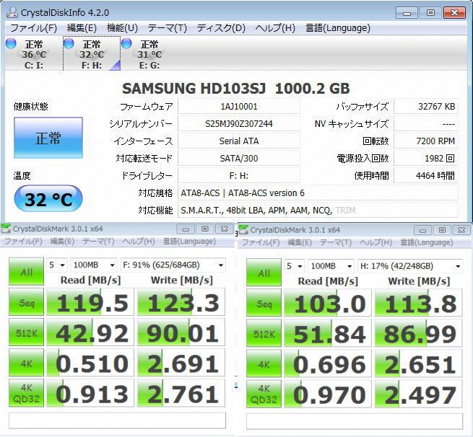Open テーマ(T) menu in CrystalDiskInfo

coord(167,28)
